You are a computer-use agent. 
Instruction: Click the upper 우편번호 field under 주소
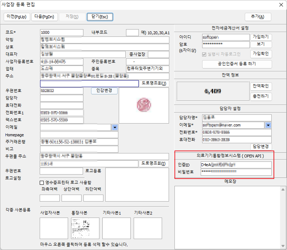62,91
